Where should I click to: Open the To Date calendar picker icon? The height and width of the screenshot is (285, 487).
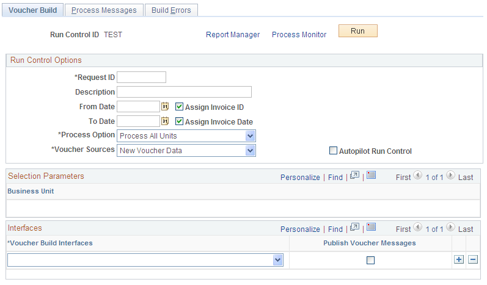tap(165, 121)
